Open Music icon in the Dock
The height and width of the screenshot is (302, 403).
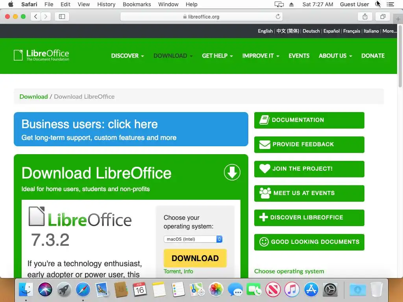292,290
